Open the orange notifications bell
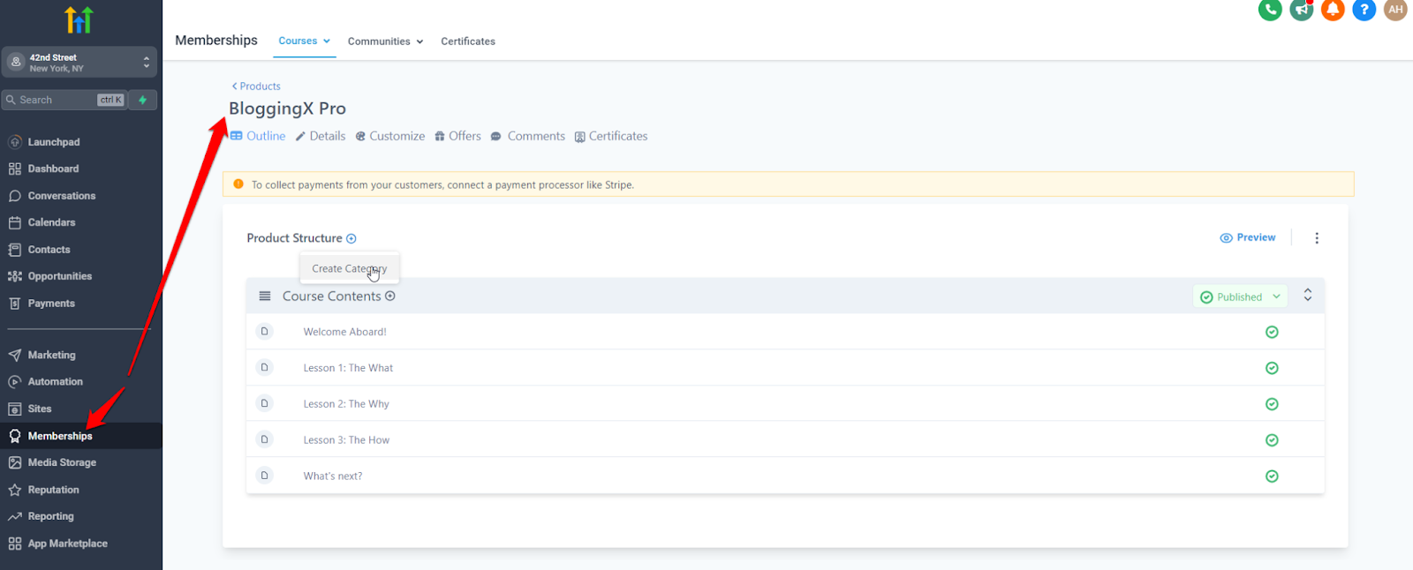Screen dimensions: 1413x570 coord(1333,10)
